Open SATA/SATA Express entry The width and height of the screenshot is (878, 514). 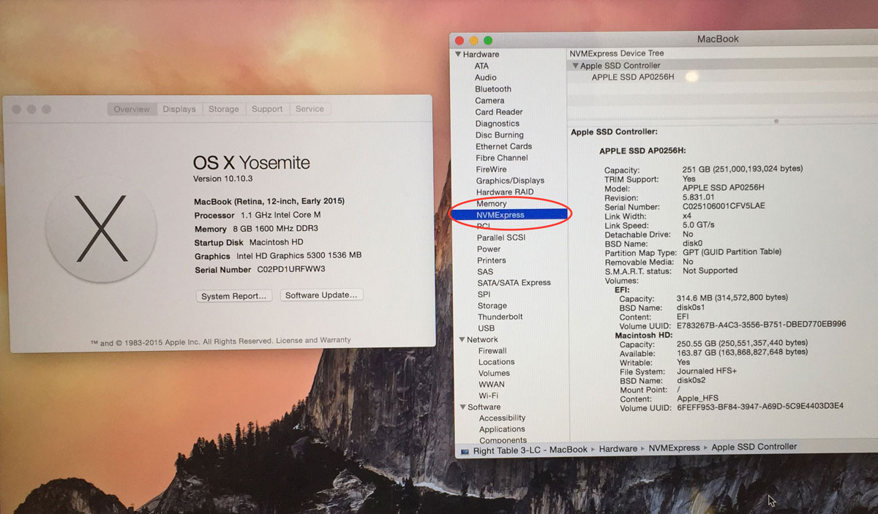[514, 282]
